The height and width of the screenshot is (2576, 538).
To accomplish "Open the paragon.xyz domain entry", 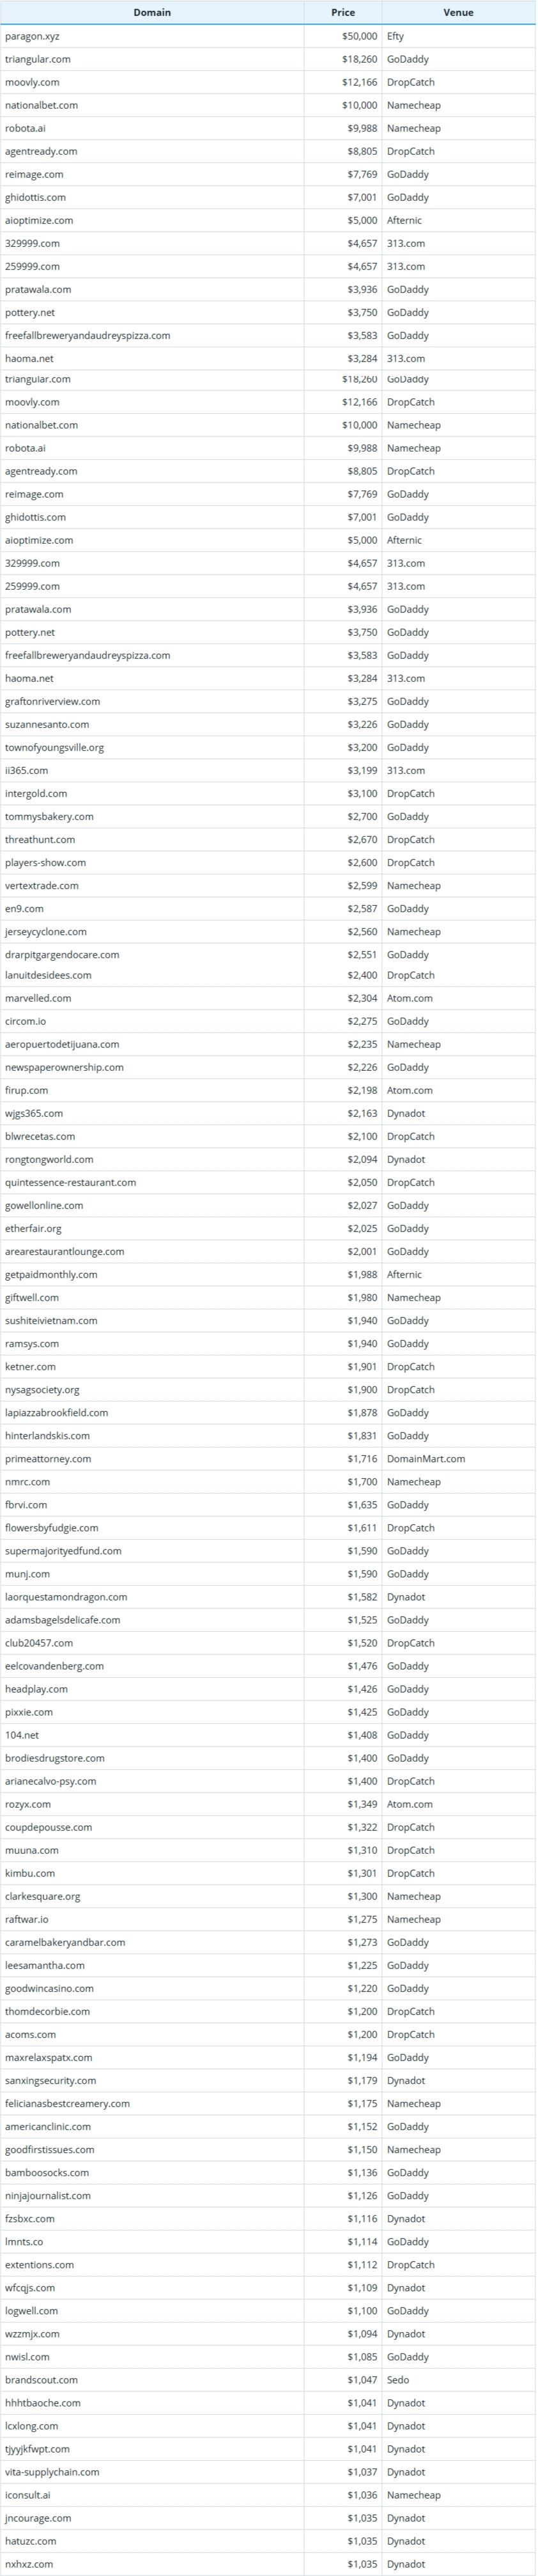I will (x=32, y=36).
